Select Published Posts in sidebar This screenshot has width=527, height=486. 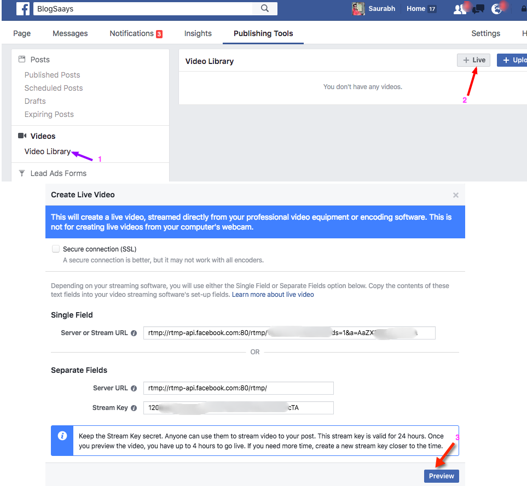52,75
